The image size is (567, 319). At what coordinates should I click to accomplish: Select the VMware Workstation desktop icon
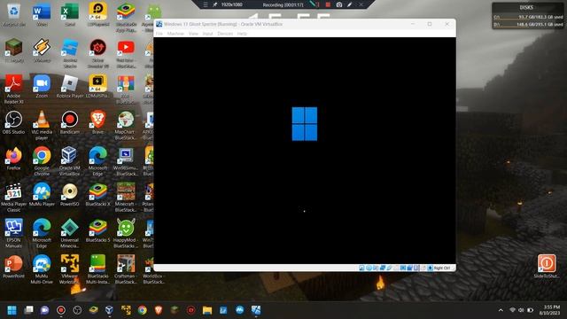[x=70, y=268]
